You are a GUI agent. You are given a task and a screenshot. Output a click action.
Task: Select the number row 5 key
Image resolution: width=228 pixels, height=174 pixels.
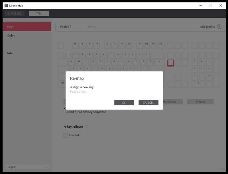[97, 56]
